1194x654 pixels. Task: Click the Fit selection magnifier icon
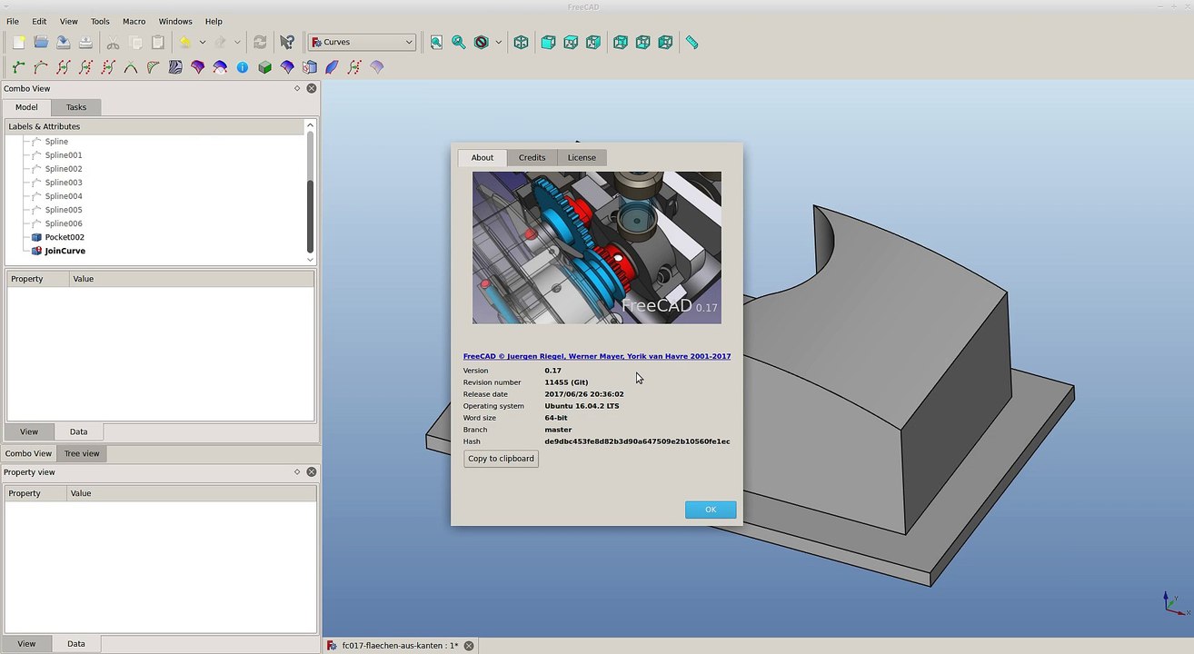(x=459, y=42)
